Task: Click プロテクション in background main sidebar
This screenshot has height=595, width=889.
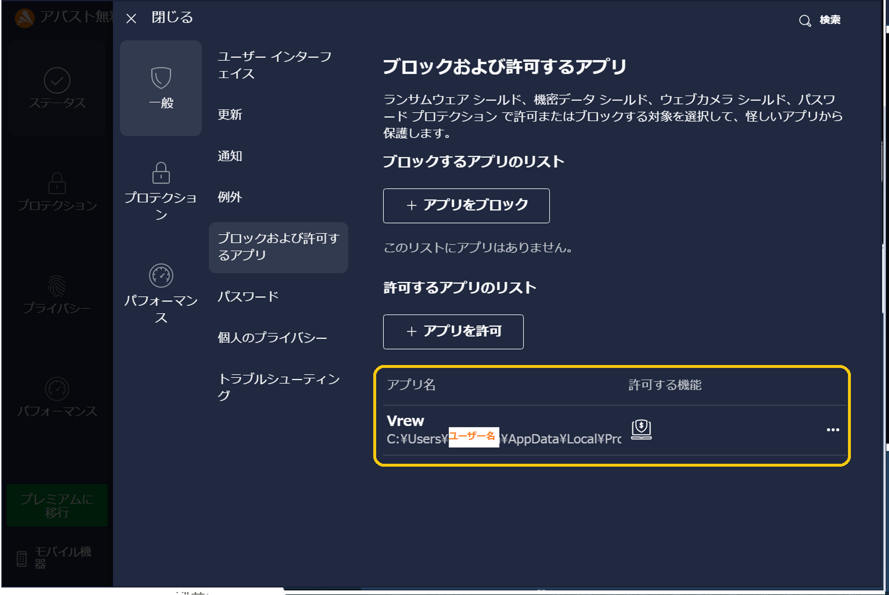Action: (57, 192)
